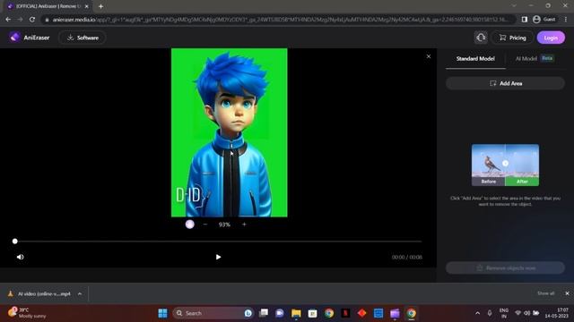
Task: Click the ENG IN language indicator
Action: point(504,313)
